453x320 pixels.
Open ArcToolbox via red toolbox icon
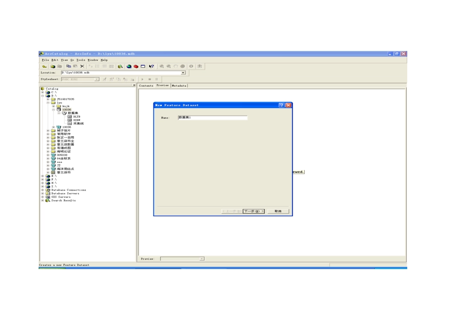pyautogui.click(x=135, y=66)
